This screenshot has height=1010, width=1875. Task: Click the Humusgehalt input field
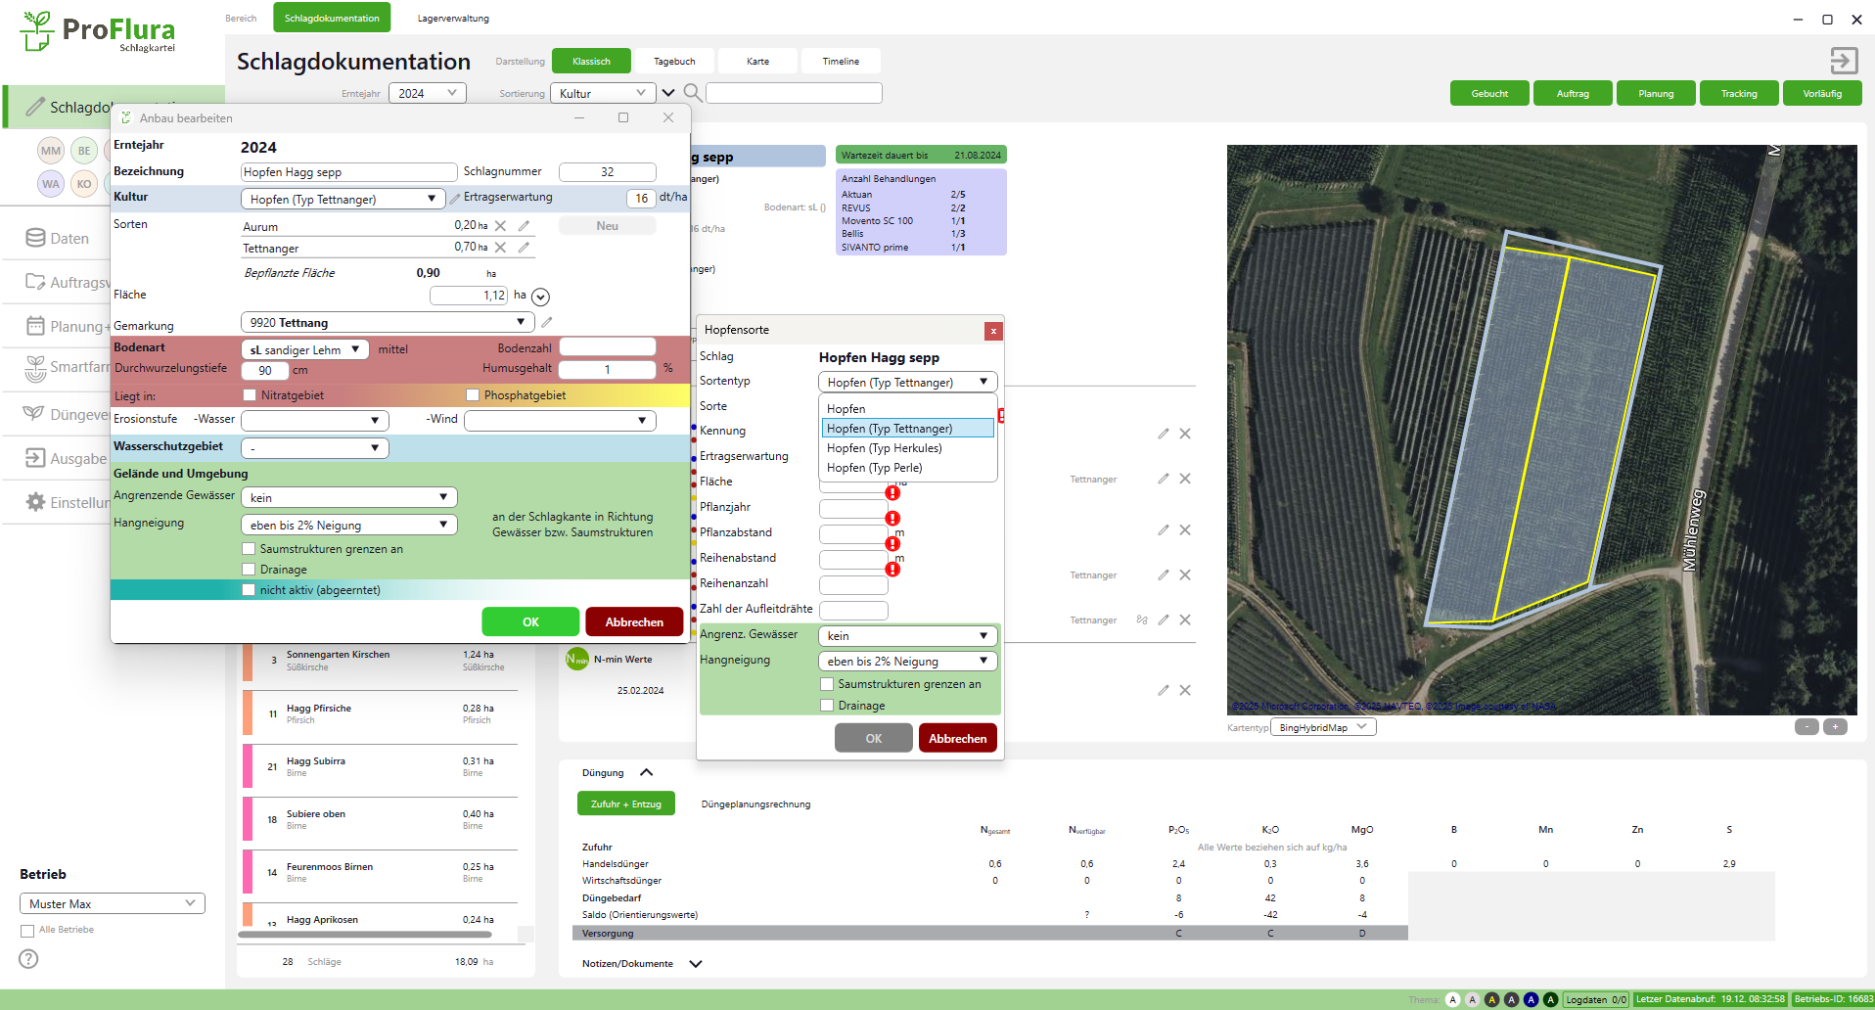click(607, 369)
